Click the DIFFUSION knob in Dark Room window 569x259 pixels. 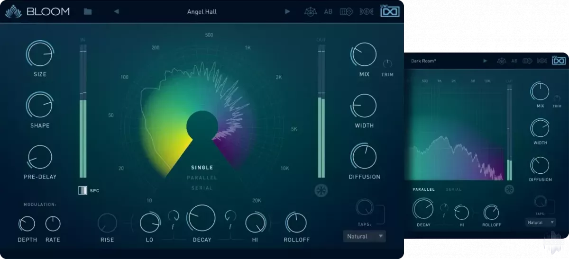[540, 165]
